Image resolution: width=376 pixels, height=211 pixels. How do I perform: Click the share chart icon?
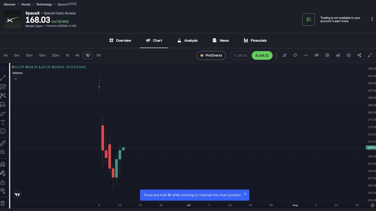click(x=359, y=55)
